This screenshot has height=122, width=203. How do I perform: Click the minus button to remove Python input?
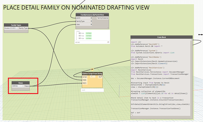click(94, 77)
